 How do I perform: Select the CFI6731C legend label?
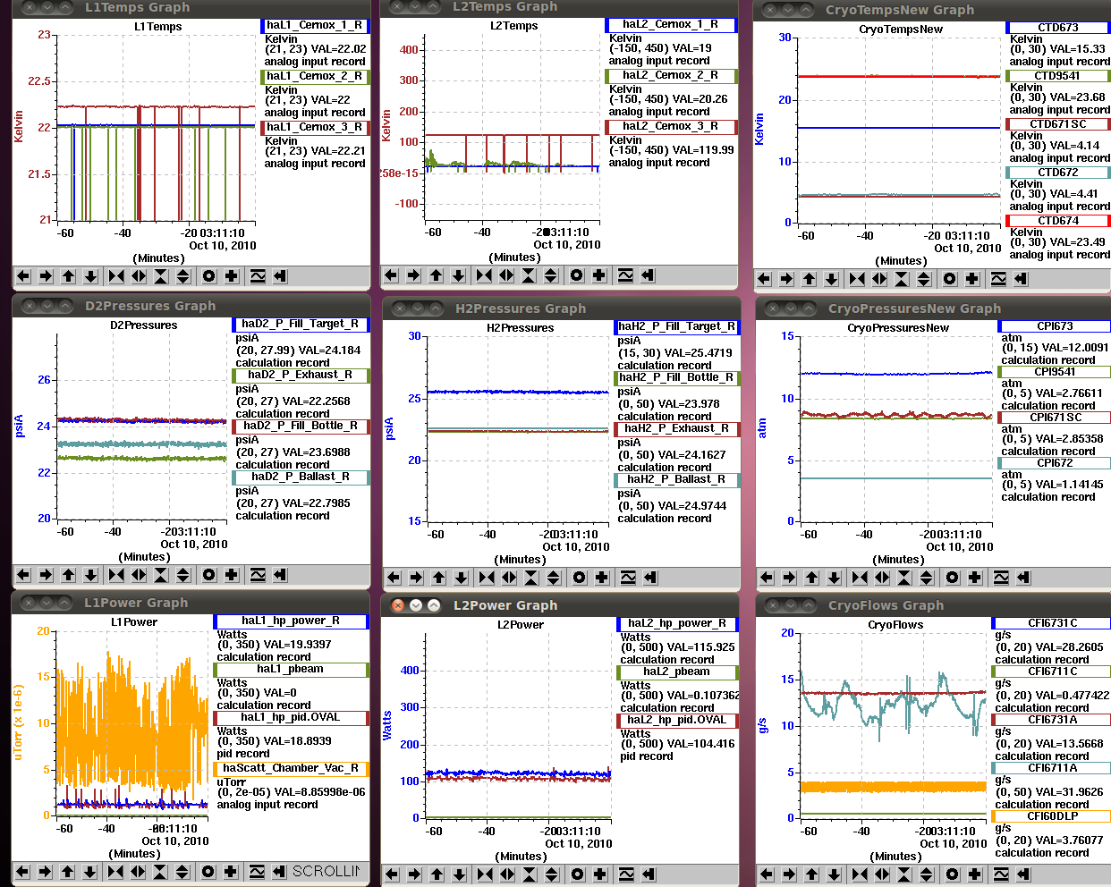tap(1052, 623)
